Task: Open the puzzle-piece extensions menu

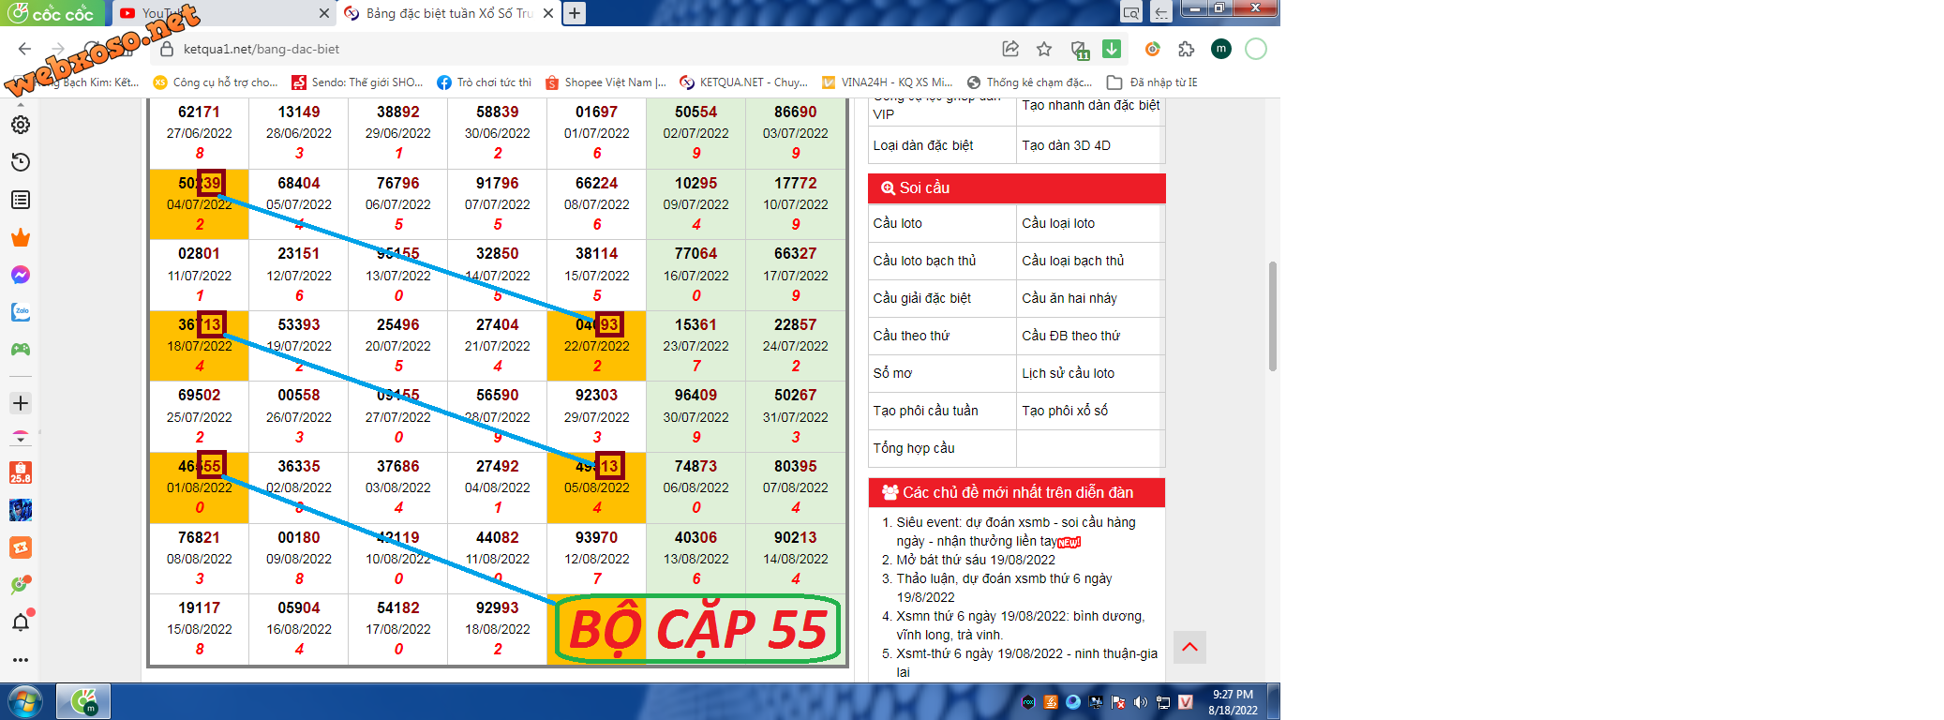Action: click(1187, 49)
